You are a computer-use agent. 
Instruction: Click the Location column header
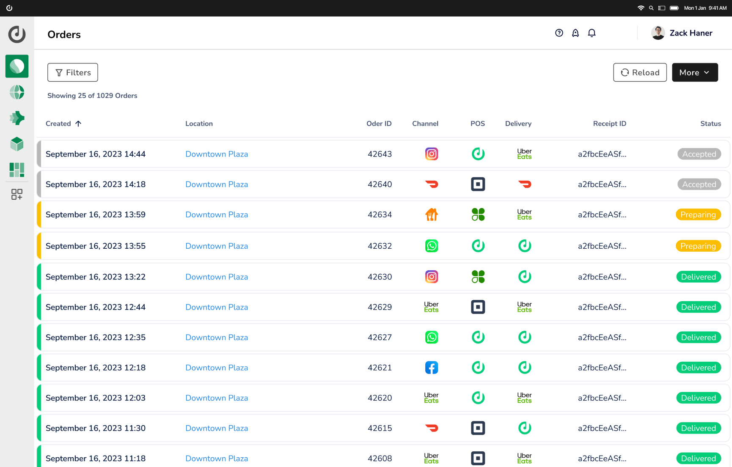tap(199, 124)
